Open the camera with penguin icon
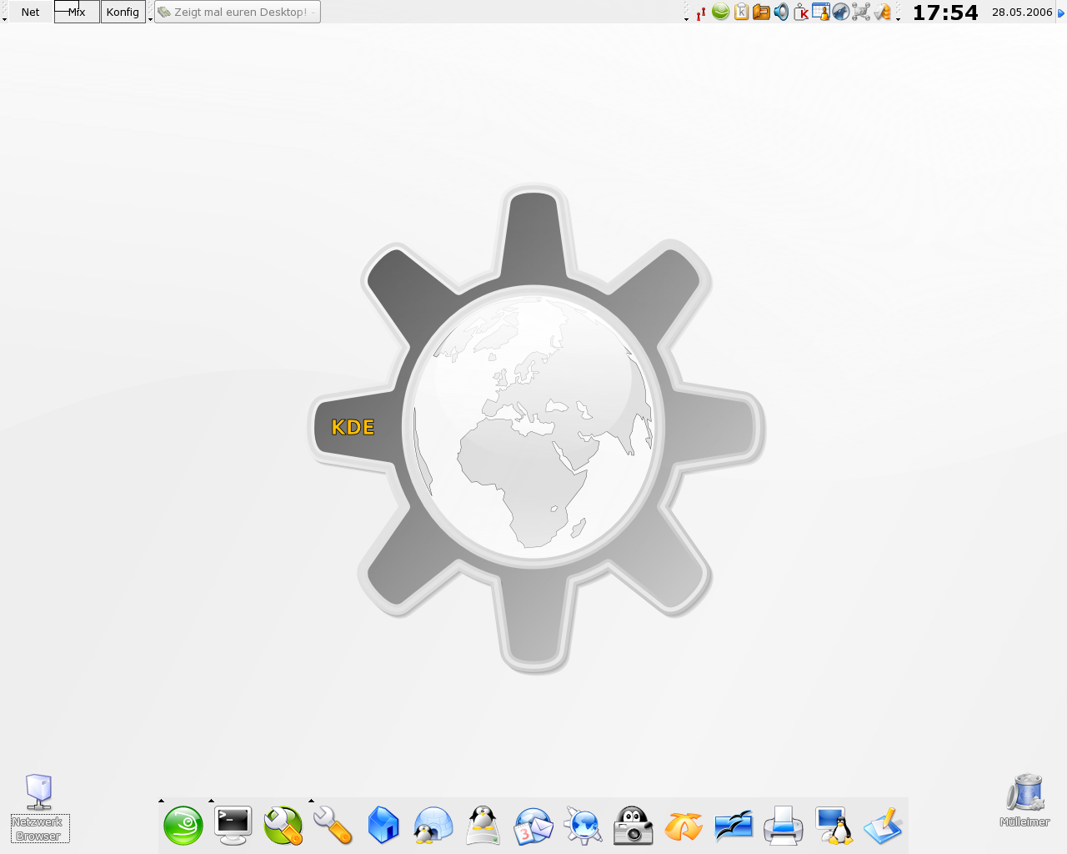Screen dimensions: 1067x854 (634, 826)
